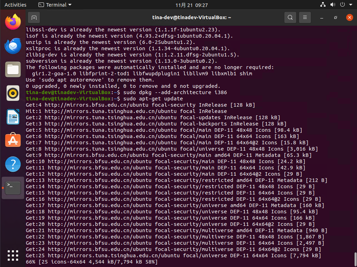Launch Firefox from the dock
This screenshot has width=357, height=267.
click(x=13, y=22)
